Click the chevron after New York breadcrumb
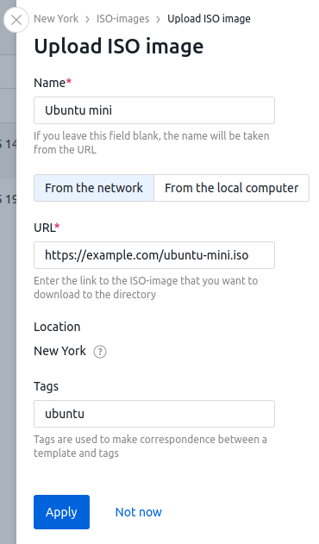This screenshot has width=319, height=544. tap(87, 19)
